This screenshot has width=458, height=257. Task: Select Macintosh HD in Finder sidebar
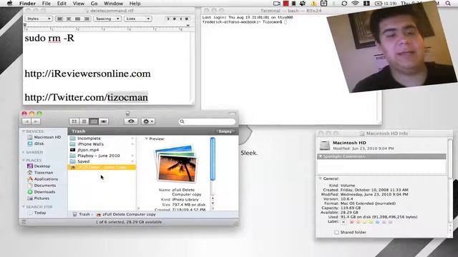point(44,137)
